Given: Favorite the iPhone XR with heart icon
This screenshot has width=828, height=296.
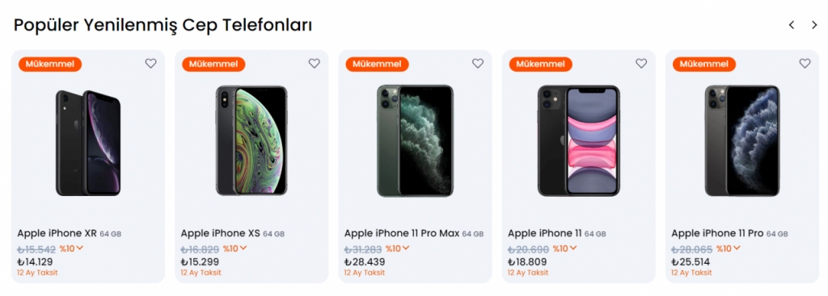Looking at the screenshot, I should (151, 63).
